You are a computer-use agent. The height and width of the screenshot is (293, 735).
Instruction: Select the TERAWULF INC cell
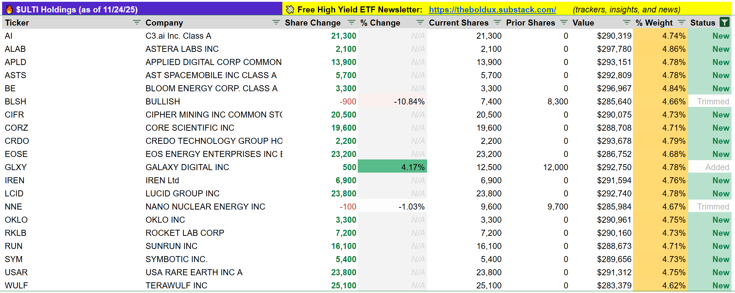pyautogui.click(x=213, y=286)
